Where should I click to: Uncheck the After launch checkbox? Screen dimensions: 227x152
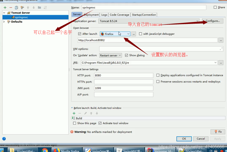[x=79, y=34]
